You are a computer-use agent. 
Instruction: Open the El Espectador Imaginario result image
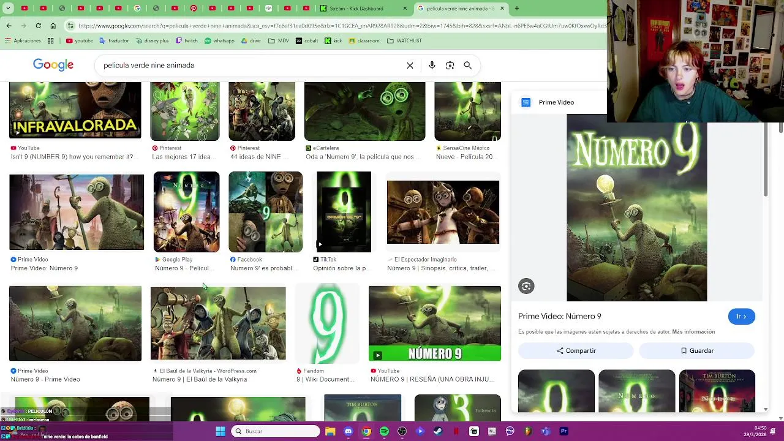[443, 212]
